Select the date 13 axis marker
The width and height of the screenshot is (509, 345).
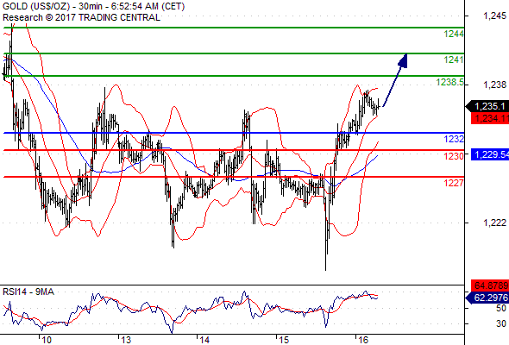pyautogui.click(x=126, y=340)
